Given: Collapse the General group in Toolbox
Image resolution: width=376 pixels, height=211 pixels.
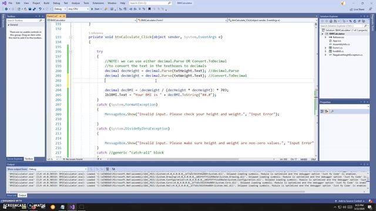Looking at the screenshot, I should pos(9,25).
